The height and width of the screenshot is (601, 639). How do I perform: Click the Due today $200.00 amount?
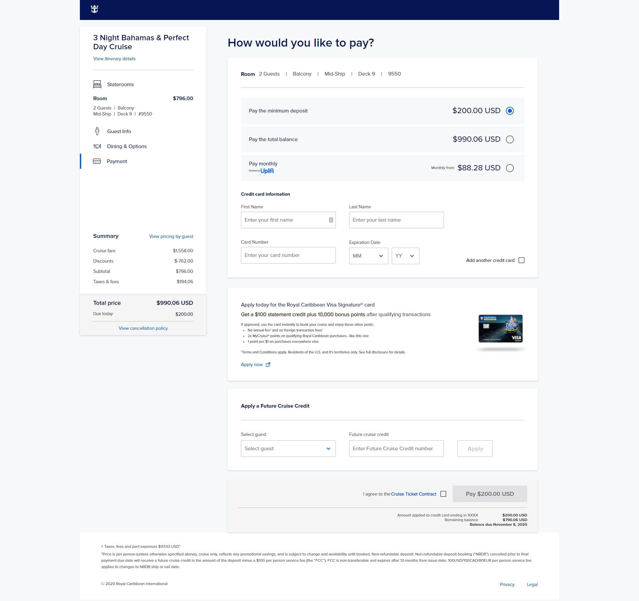[184, 314]
